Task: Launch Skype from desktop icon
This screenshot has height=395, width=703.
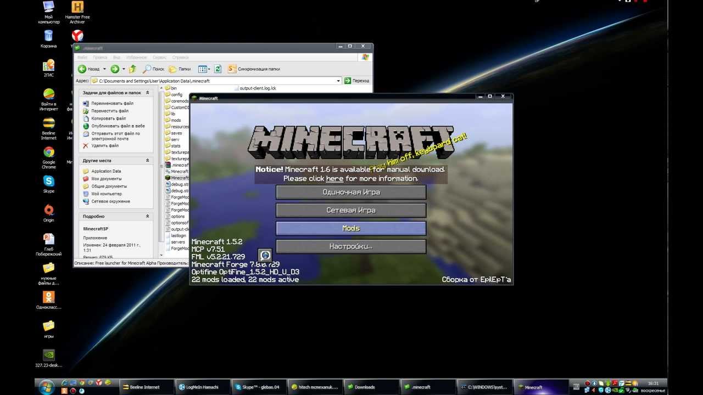Action: tap(49, 184)
